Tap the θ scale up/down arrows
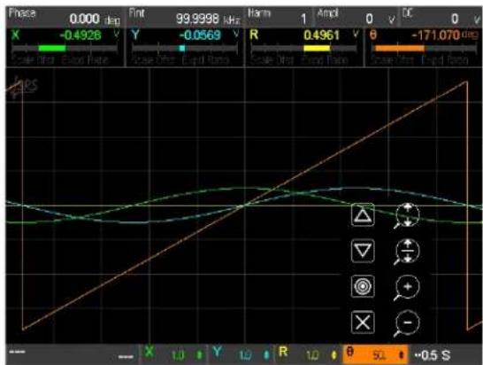483x365 pixels. point(401,355)
